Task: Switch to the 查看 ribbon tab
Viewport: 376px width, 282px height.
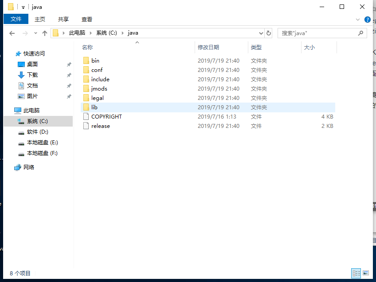Action: pos(86,19)
